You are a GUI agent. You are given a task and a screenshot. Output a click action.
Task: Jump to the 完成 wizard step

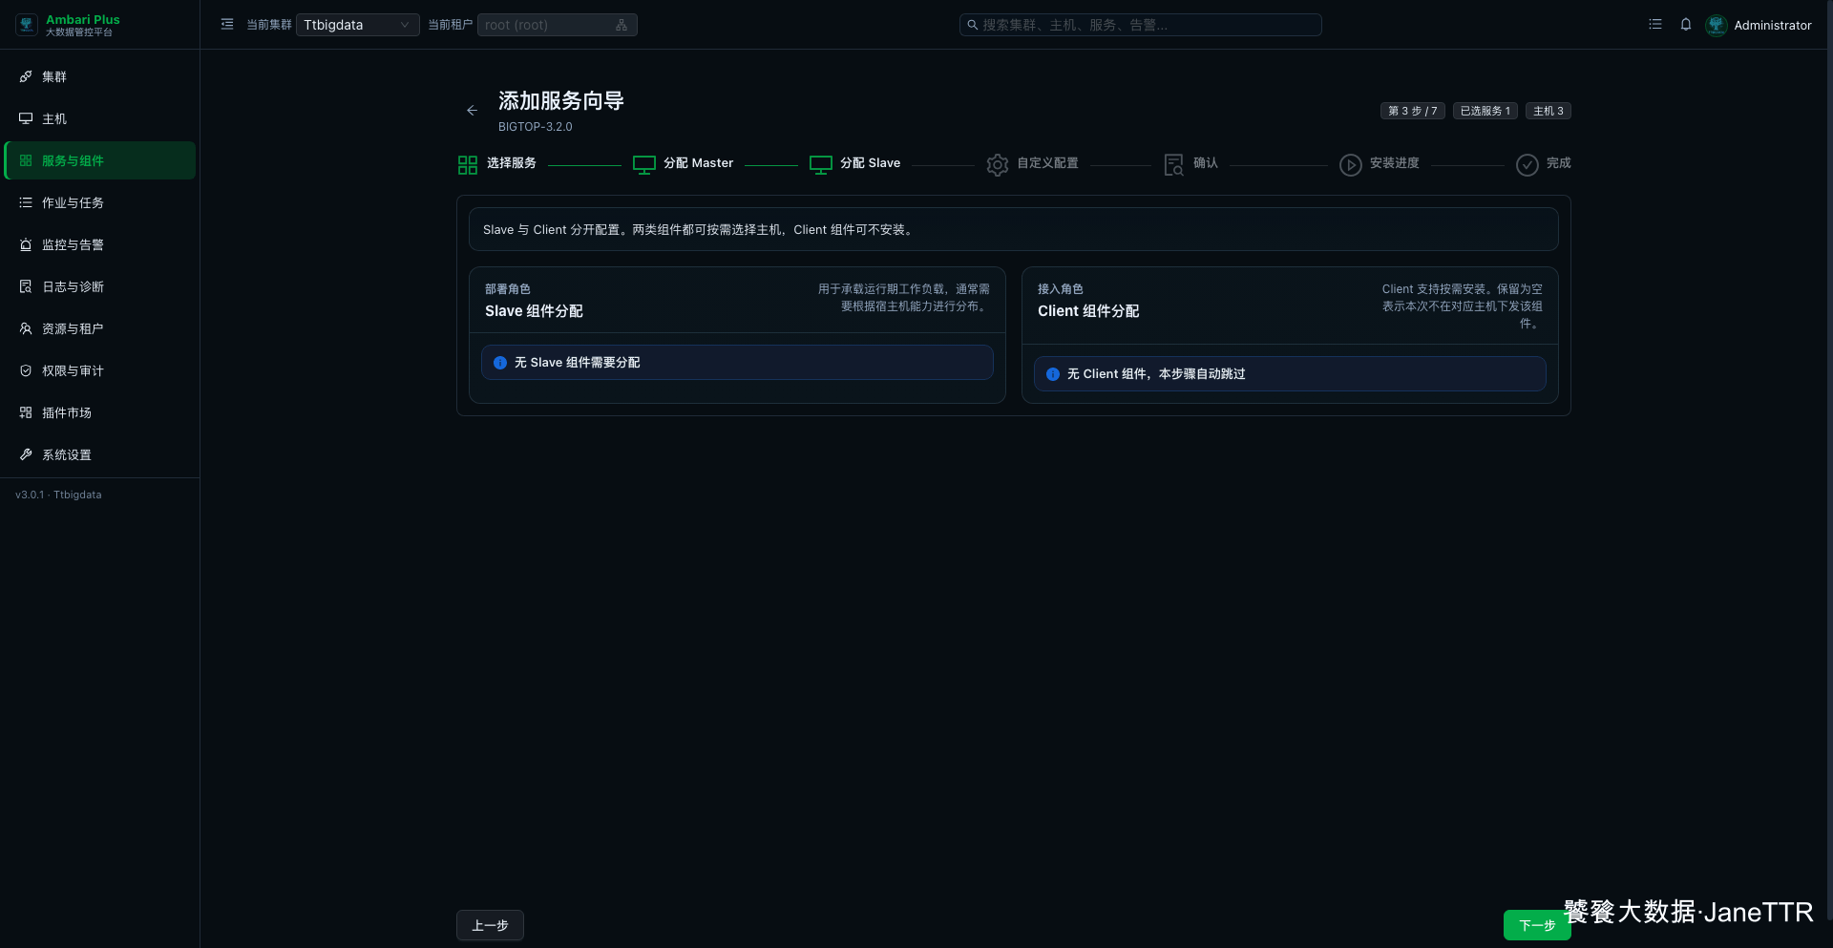point(1544,164)
